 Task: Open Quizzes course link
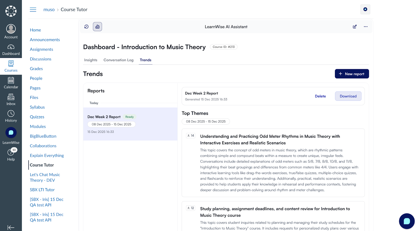coord(37,117)
